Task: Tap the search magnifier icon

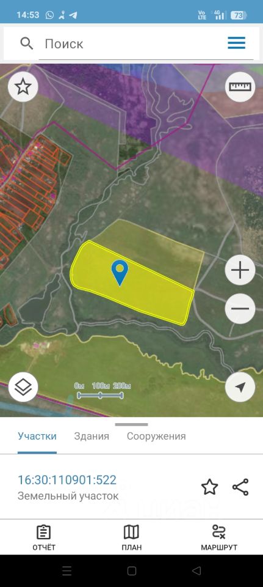Action: click(x=26, y=44)
